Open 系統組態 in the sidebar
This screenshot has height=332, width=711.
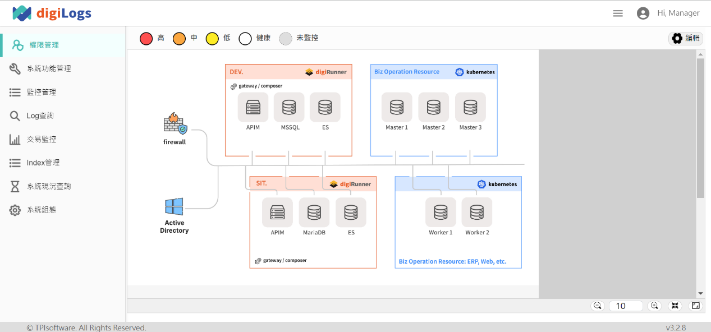click(63, 210)
